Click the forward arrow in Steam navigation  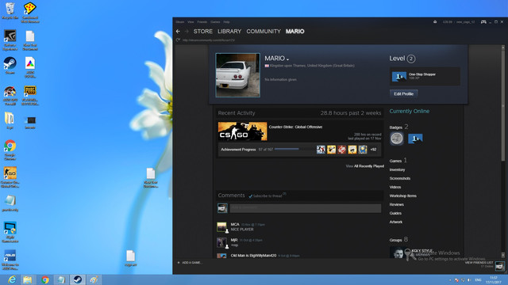187,32
